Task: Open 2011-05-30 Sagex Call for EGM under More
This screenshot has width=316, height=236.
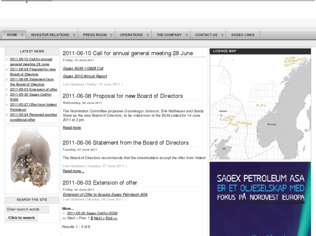Action: coord(92,213)
